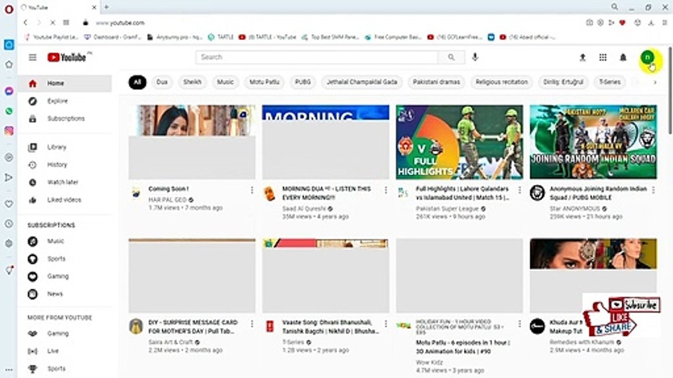Screen dimensions: 673x378
Task: Select the All filter chip
Action: tap(137, 82)
